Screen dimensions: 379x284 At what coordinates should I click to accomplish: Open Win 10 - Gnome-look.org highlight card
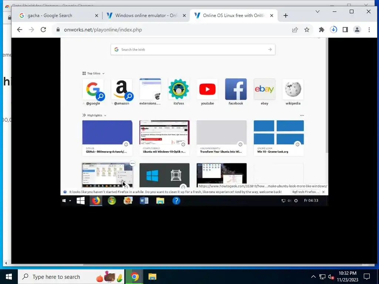pos(279,138)
